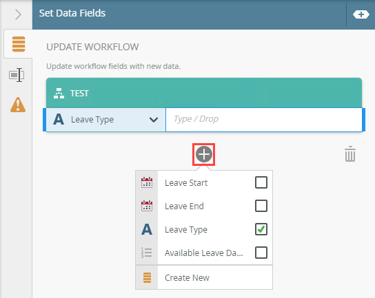
Task: Collapse the panel with the chevron arrow
Action: pyautogui.click(x=18, y=14)
